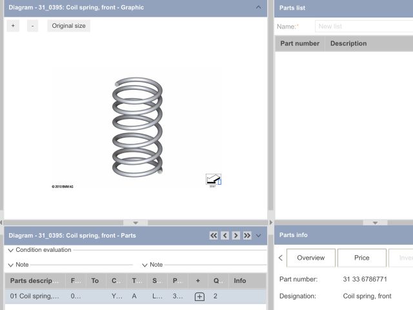This screenshot has width=413, height=310.
Task: Expand the right Note section
Action: point(145,265)
